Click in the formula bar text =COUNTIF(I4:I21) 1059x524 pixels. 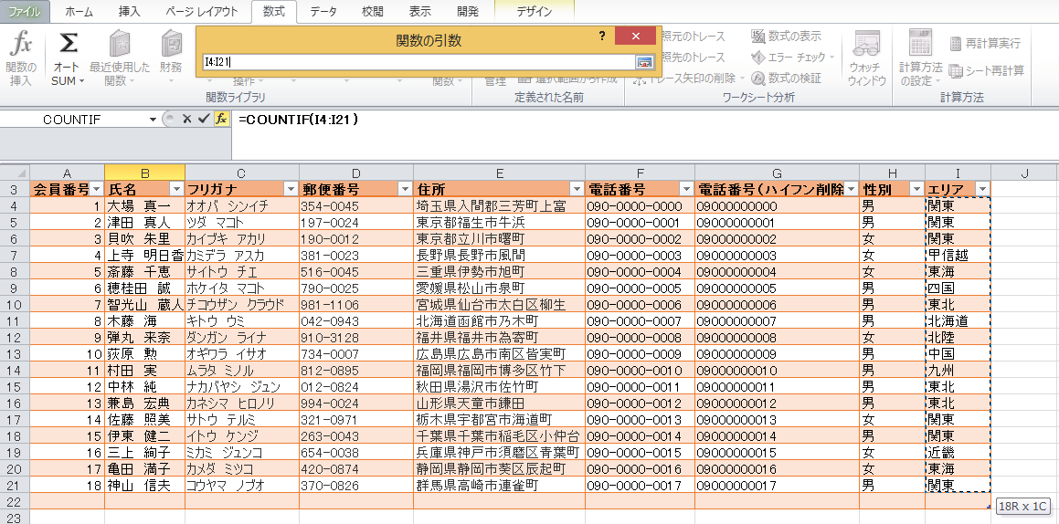(x=299, y=120)
